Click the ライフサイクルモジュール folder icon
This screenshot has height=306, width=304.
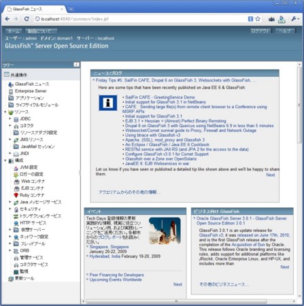point(11,105)
